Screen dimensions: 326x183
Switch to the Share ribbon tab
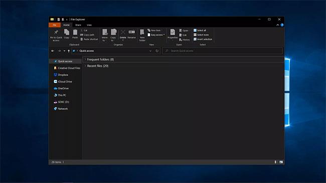[78, 25]
